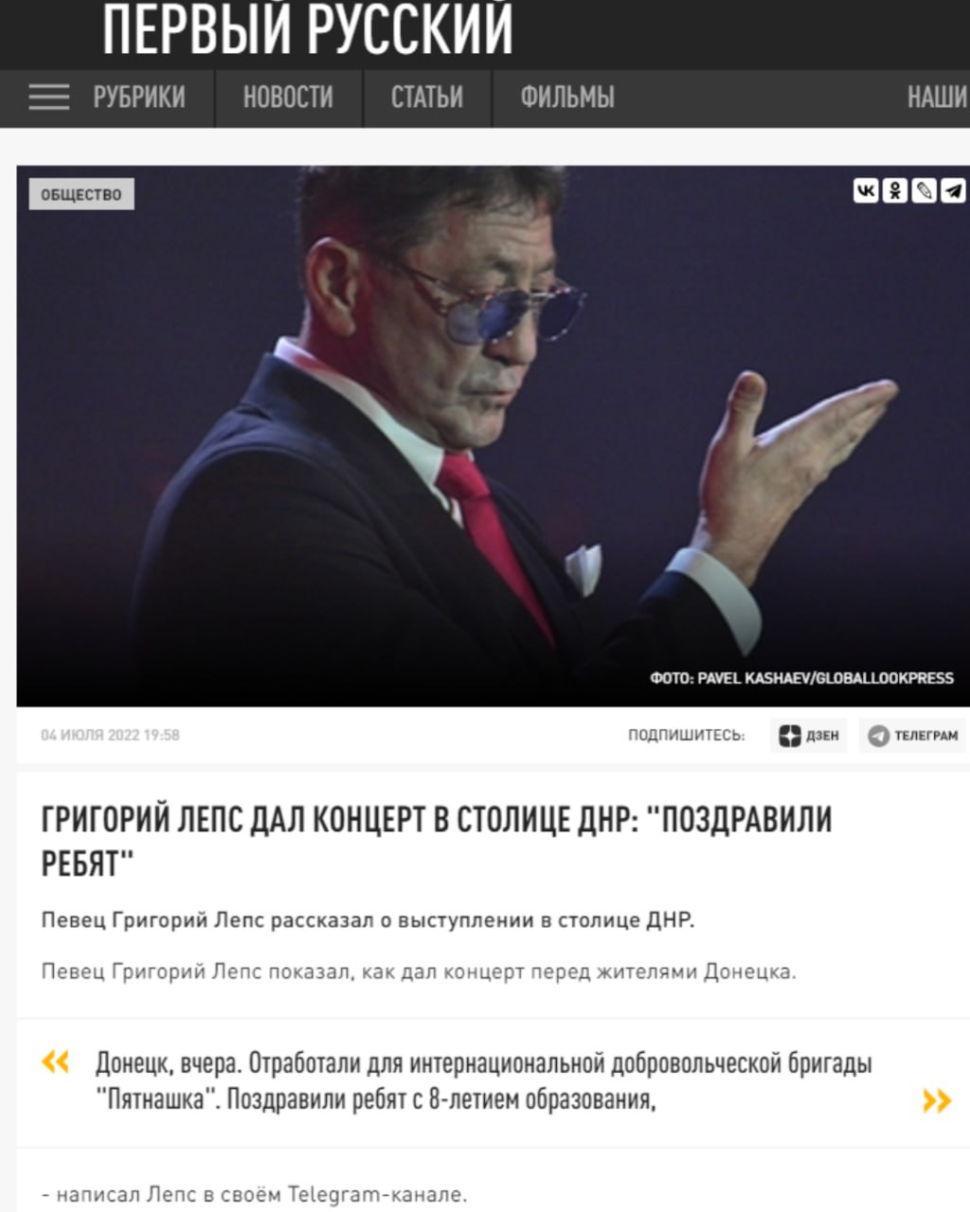Open the Рубрики menu
Screen dimensions: 970x1212
(x=139, y=97)
